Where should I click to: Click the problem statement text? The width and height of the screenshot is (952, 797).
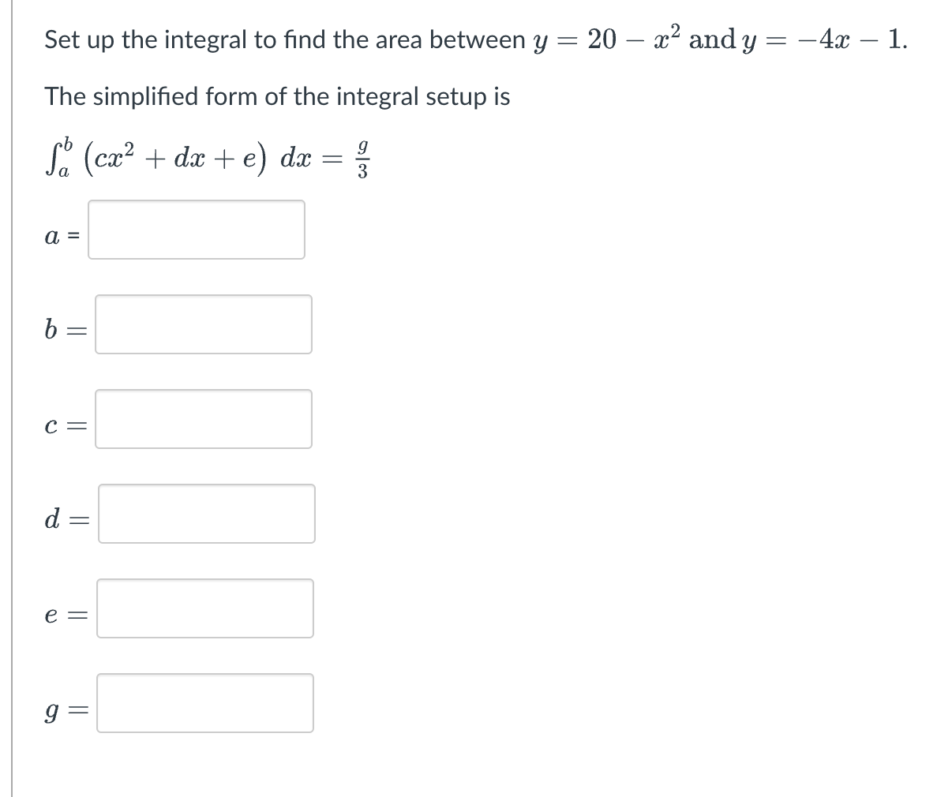tap(474, 38)
